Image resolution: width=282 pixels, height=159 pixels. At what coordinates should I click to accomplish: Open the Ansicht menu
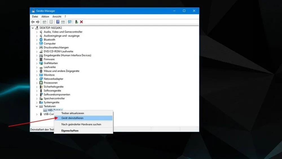click(57, 17)
